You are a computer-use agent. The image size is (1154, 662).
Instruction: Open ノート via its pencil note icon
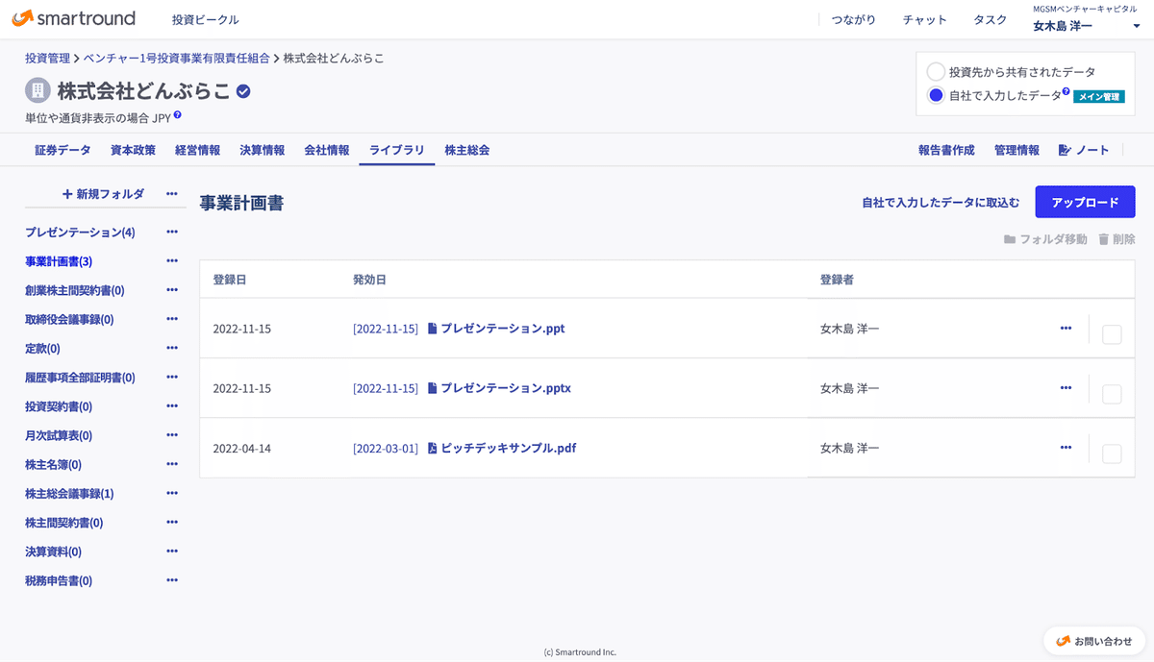point(1062,150)
